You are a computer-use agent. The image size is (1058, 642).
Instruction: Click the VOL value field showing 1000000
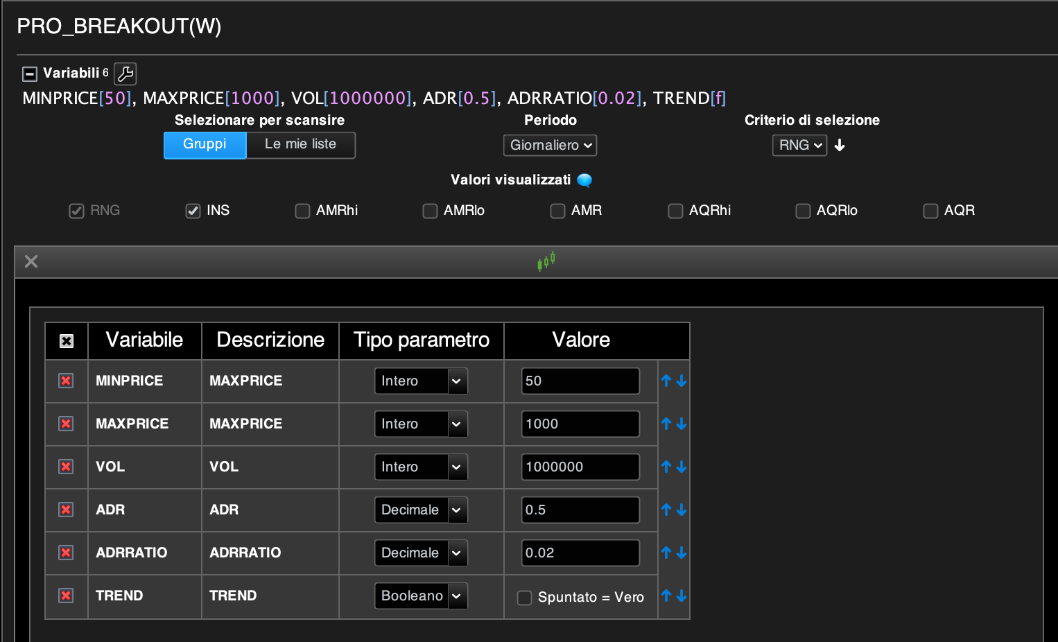pos(580,467)
